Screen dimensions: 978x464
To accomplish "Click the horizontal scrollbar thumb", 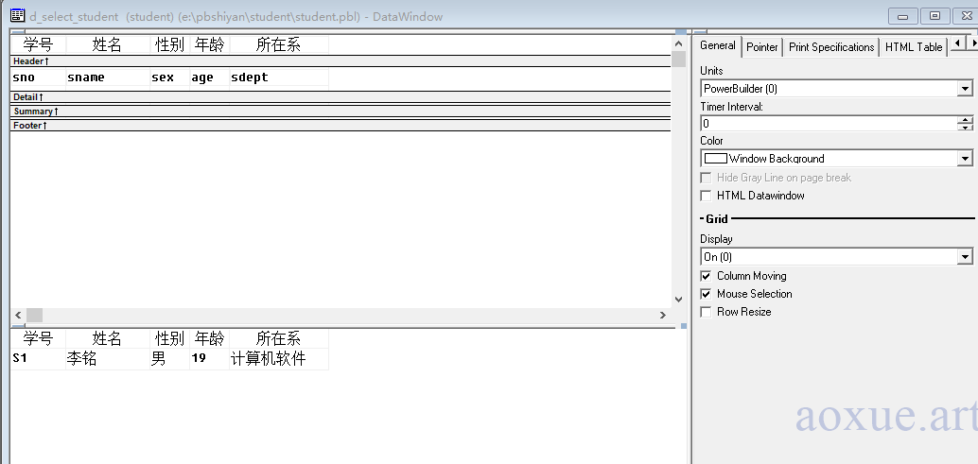I will coord(34,315).
